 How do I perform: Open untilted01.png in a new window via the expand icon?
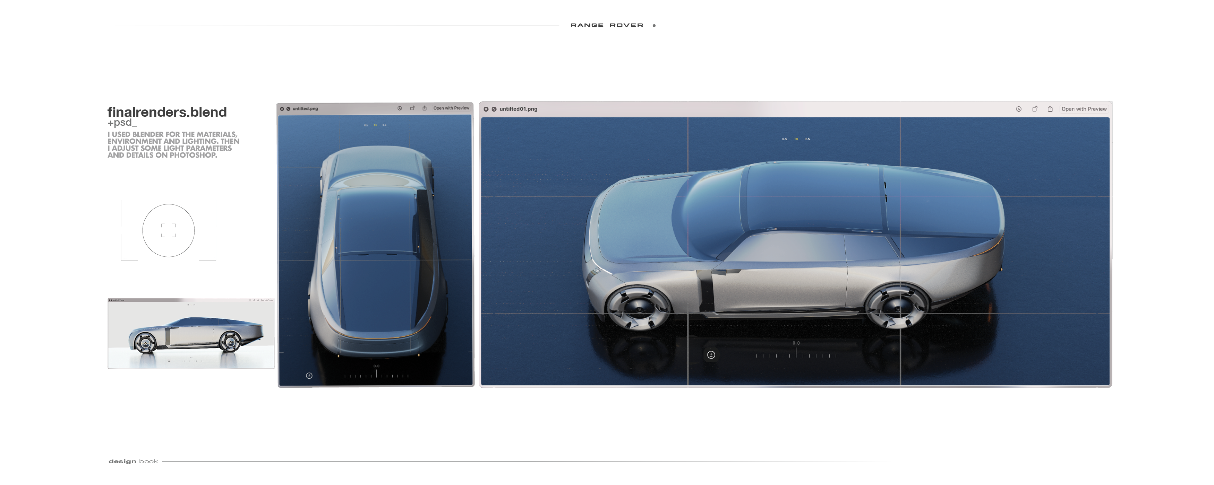coord(1035,108)
